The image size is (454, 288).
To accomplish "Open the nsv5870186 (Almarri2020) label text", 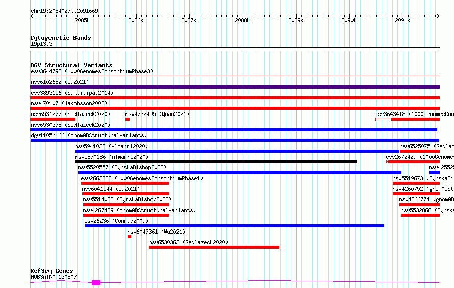I will pyautogui.click(x=112, y=157).
